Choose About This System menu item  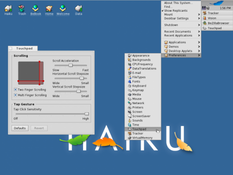tap(181, 3)
